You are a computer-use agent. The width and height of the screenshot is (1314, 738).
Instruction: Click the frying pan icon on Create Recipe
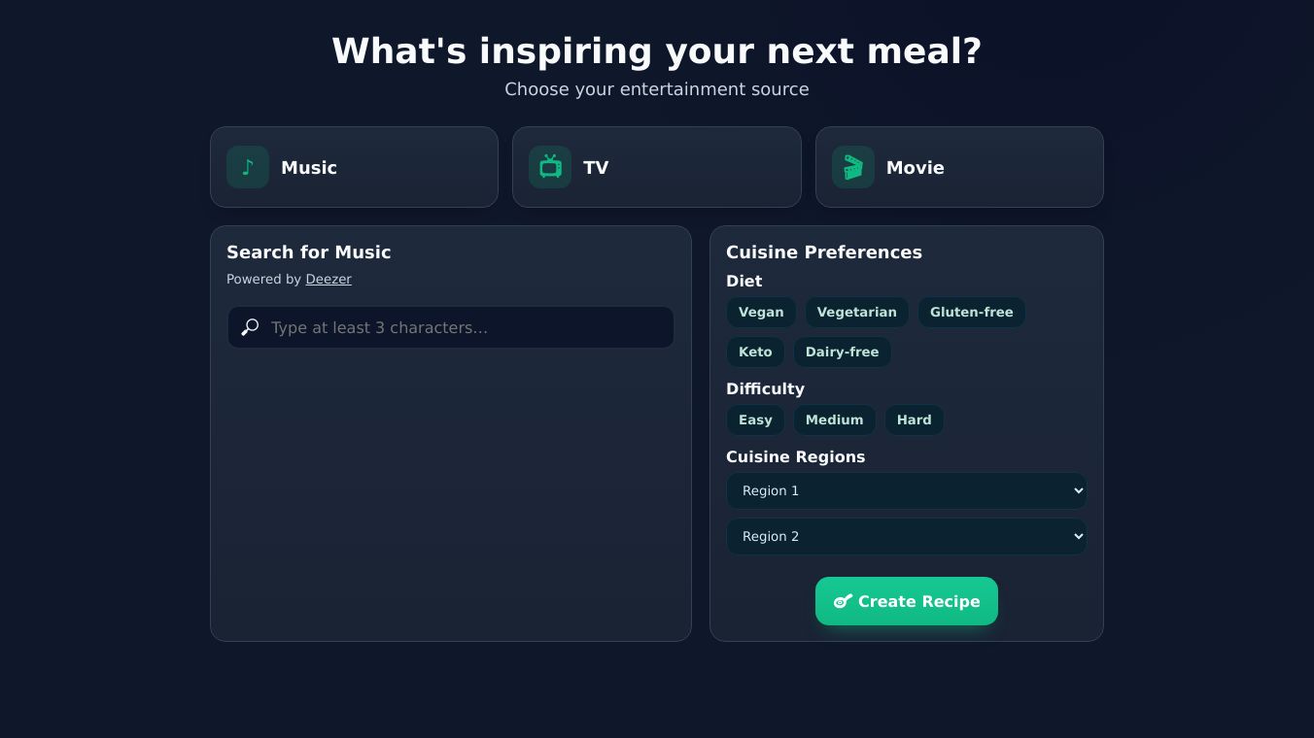pos(843,601)
